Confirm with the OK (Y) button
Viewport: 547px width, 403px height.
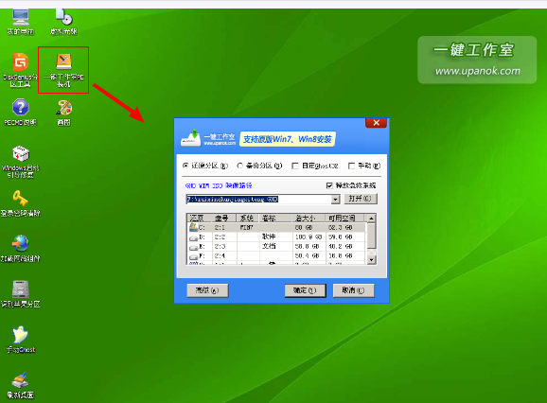306,290
